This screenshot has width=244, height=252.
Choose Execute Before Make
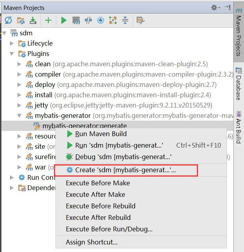click(141, 183)
